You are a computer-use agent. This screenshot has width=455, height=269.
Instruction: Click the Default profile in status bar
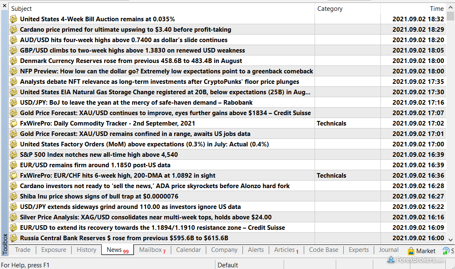(228, 265)
